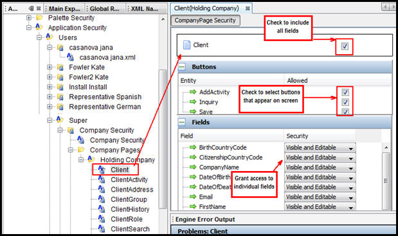Image resolution: width=398 pixels, height=236 pixels.
Task: Click the Email field green arrow icon
Action: [x=193, y=197]
